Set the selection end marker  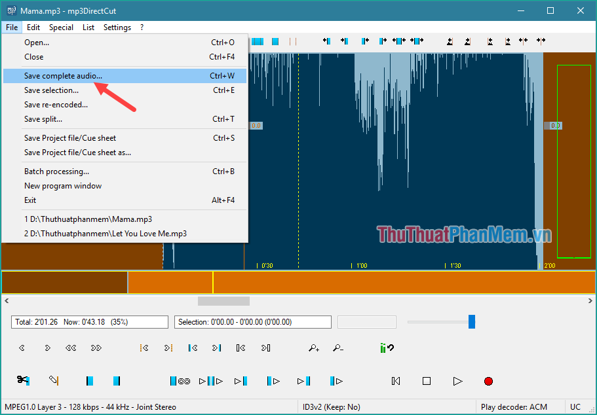pyautogui.click(x=115, y=380)
